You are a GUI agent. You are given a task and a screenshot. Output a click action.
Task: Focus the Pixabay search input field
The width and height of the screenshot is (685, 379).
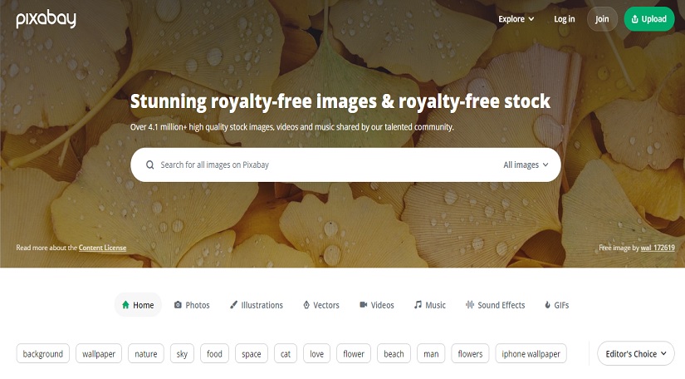[328, 165]
